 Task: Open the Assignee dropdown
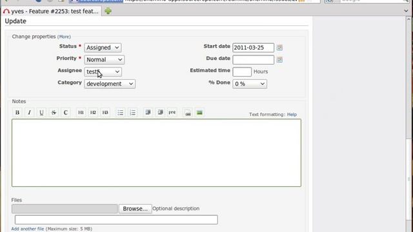[103, 72]
